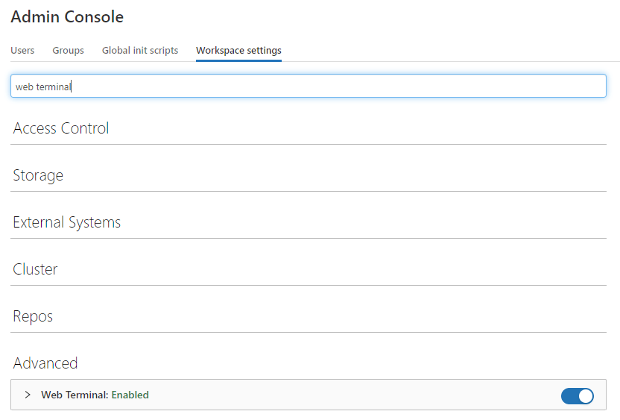
Task: Expand the Cluster section heading
Action: click(35, 269)
